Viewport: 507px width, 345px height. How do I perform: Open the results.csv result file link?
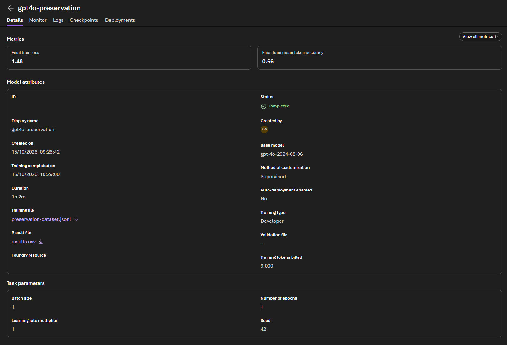(24, 242)
